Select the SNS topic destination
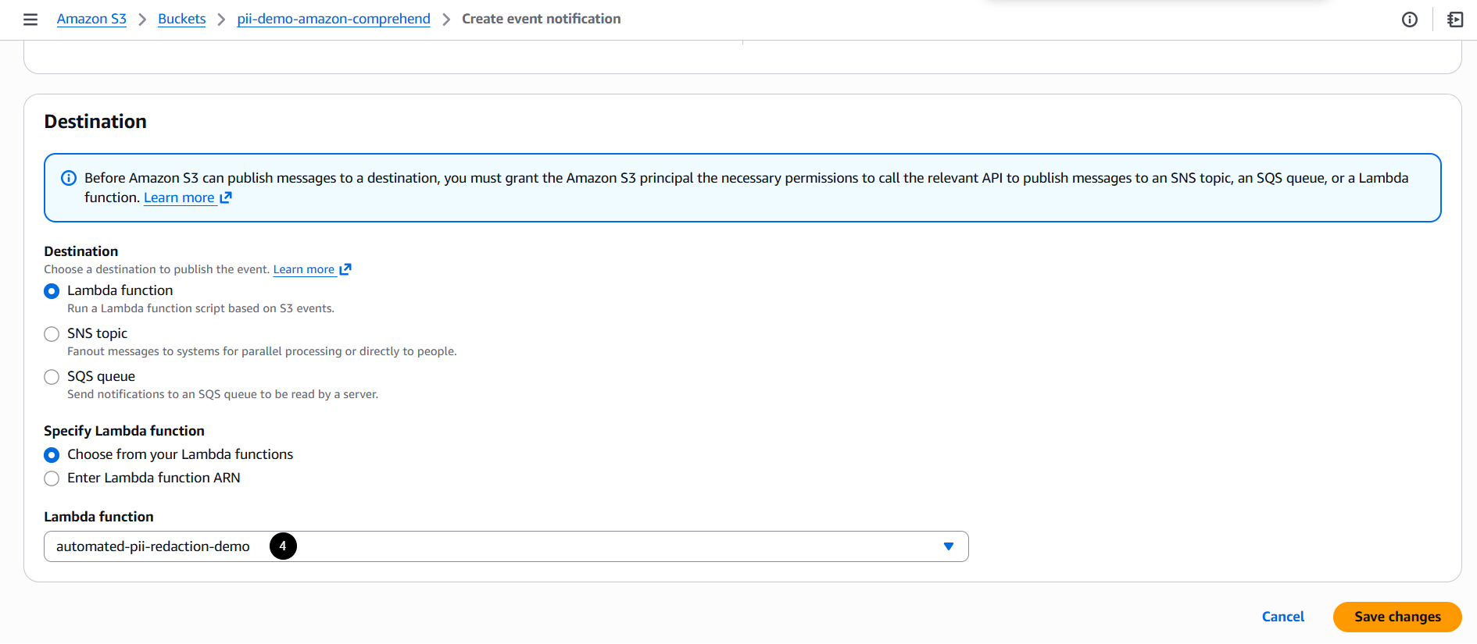Image resolution: width=1477 pixels, height=644 pixels. (x=52, y=333)
